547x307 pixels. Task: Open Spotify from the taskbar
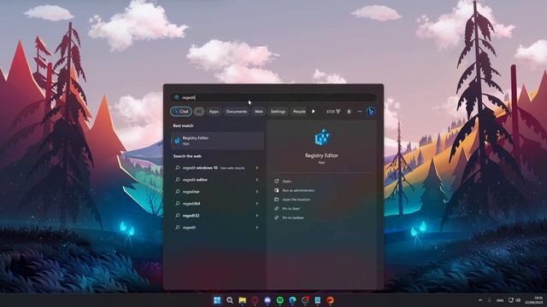pos(280,300)
